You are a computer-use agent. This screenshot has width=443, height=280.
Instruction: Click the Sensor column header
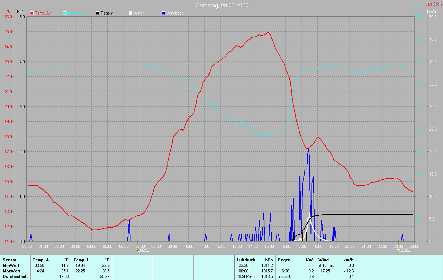click(x=10, y=260)
